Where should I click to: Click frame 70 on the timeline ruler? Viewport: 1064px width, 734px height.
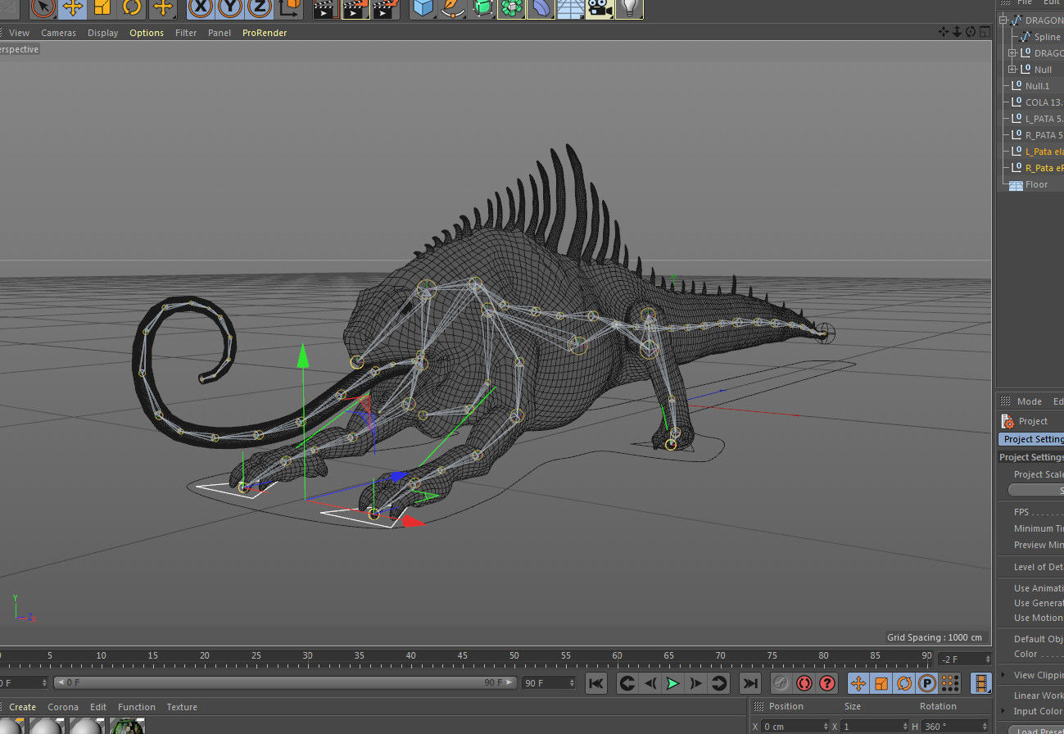click(720, 655)
